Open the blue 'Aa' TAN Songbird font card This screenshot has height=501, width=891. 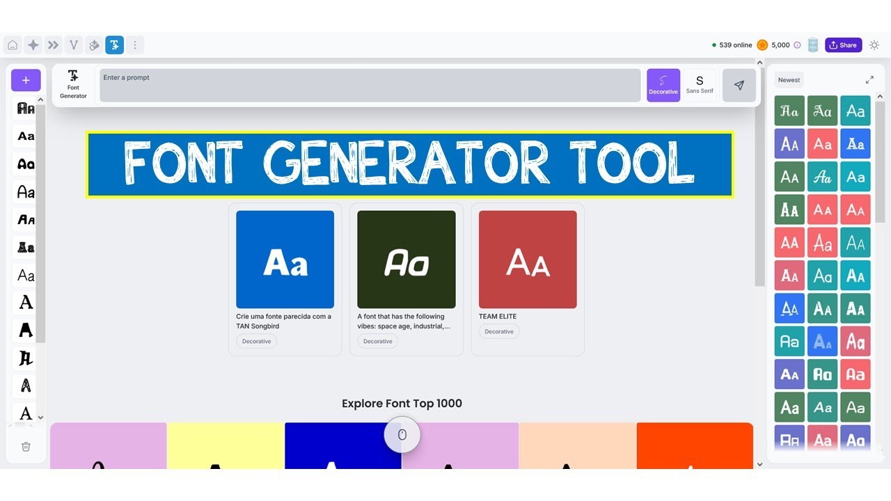click(285, 260)
